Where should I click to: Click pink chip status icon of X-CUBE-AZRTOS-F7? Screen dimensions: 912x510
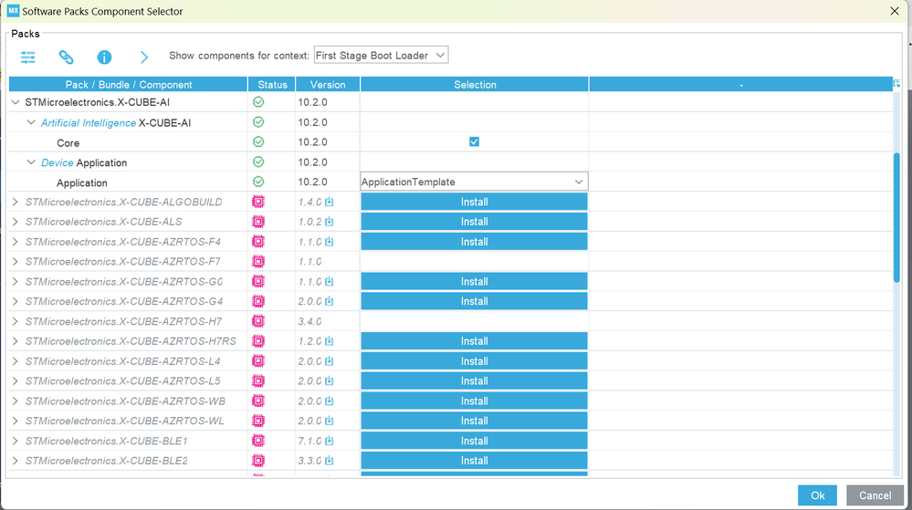pos(258,262)
